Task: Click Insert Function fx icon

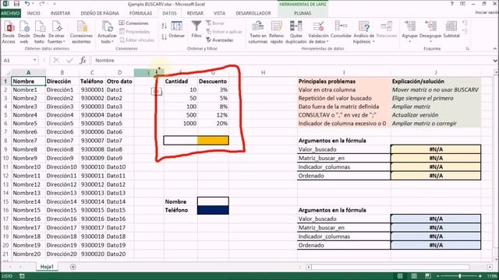Action: tap(83, 60)
